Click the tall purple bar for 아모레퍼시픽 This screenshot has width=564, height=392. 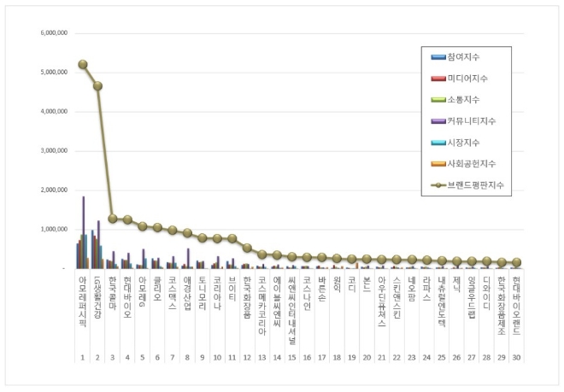[x=84, y=232]
